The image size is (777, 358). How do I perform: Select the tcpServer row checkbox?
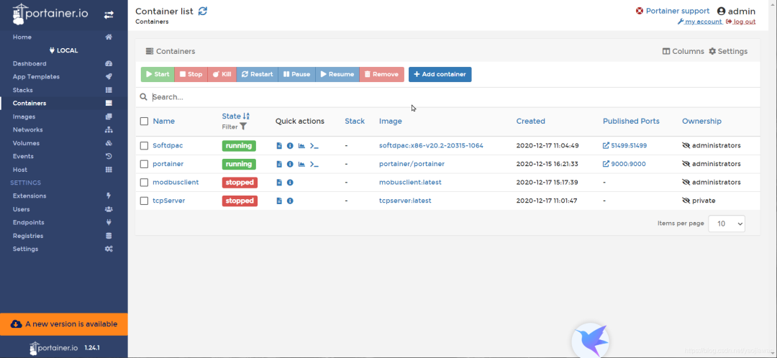pos(145,201)
